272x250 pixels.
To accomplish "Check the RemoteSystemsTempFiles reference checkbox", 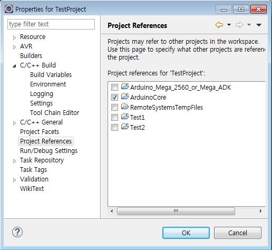I will click(x=114, y=107).
